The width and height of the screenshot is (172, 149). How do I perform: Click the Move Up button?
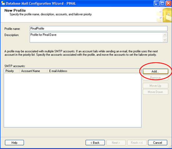[x=155, y=86]
